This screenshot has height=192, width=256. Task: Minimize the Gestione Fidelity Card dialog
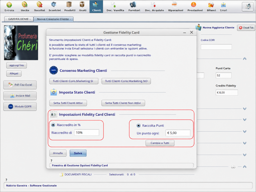tap(184, 33)
